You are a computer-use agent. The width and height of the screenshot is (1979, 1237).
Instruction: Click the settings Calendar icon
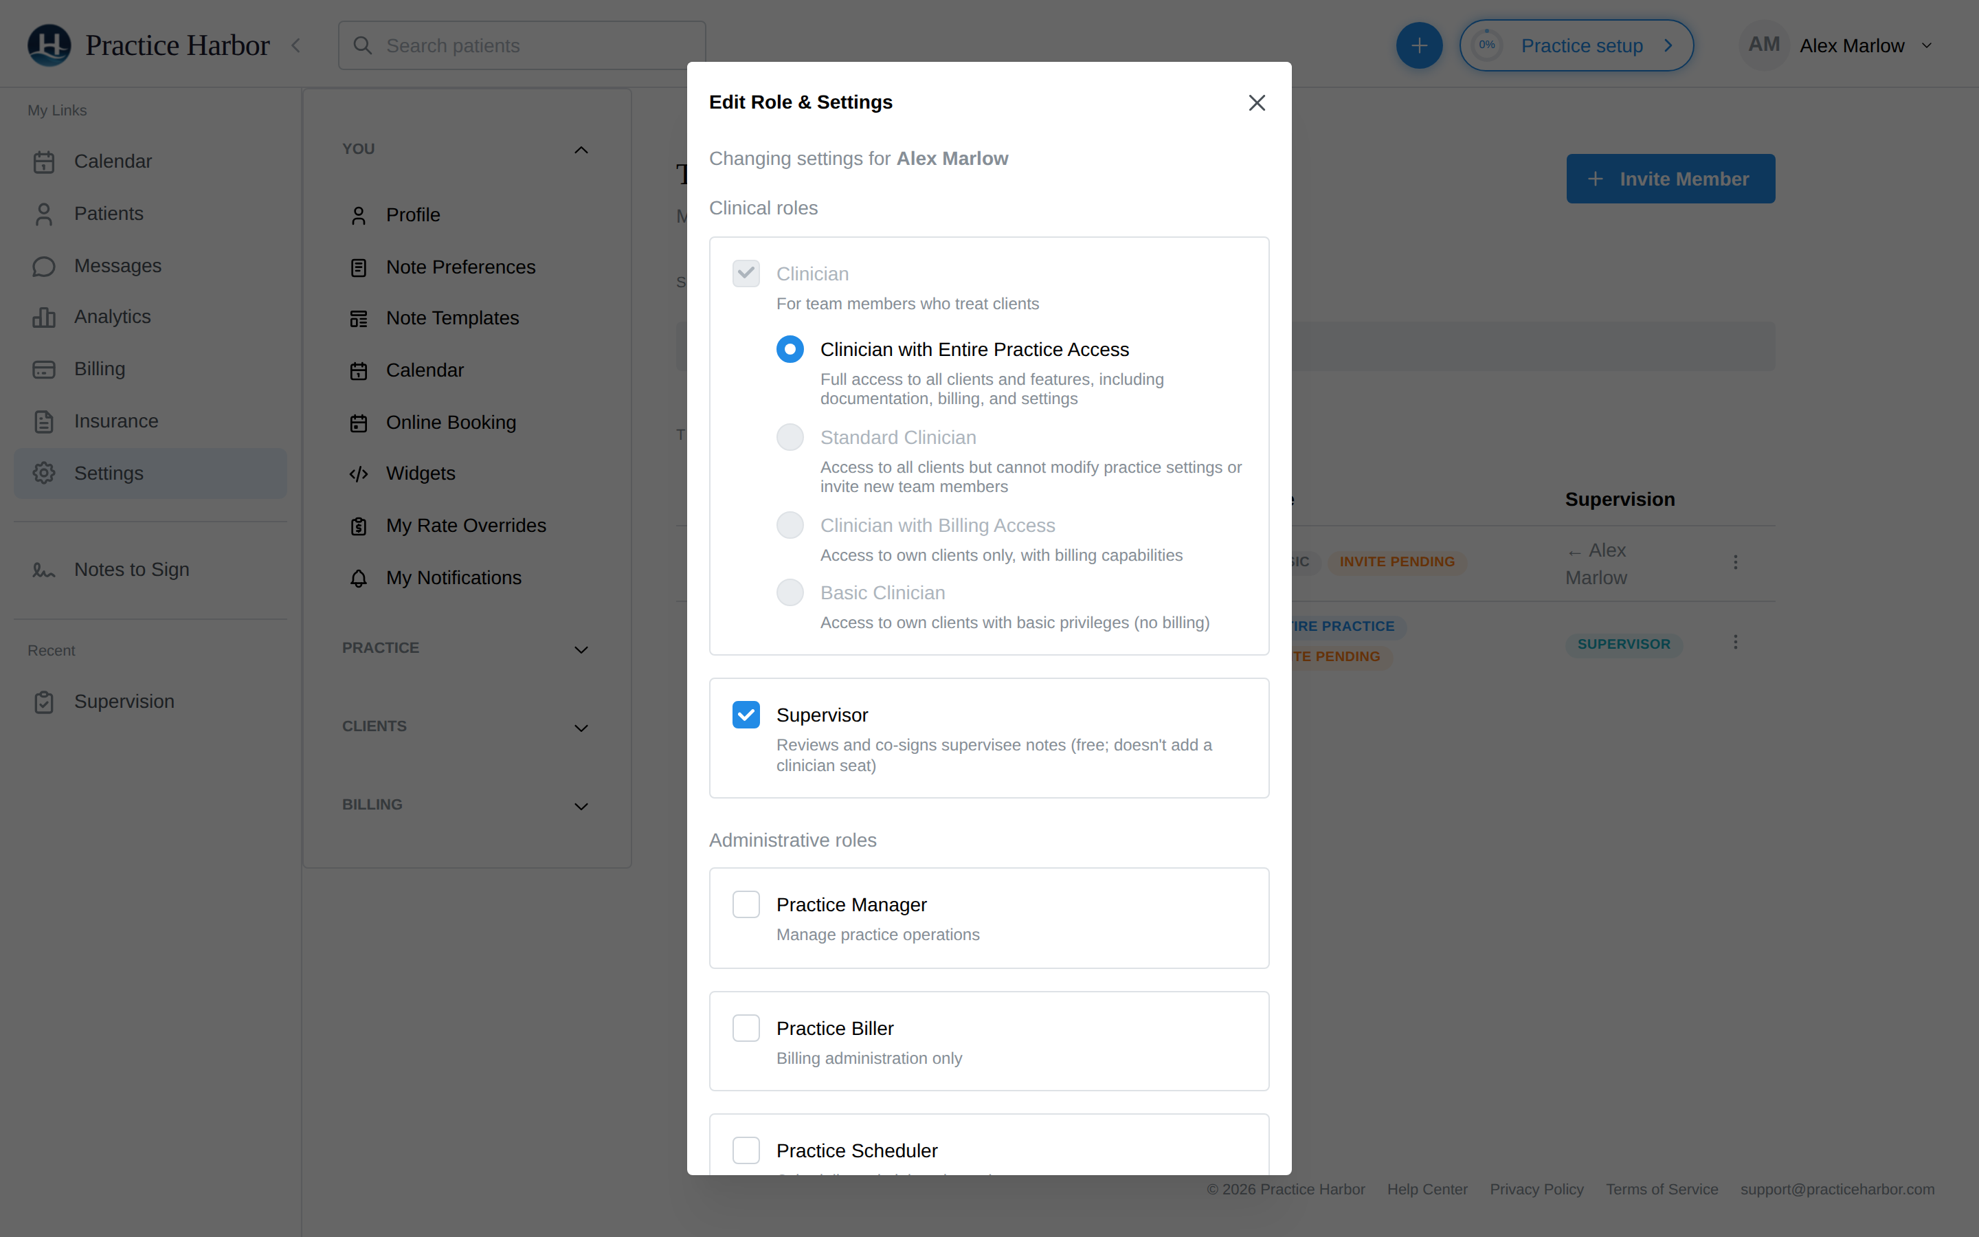(358, 371)
